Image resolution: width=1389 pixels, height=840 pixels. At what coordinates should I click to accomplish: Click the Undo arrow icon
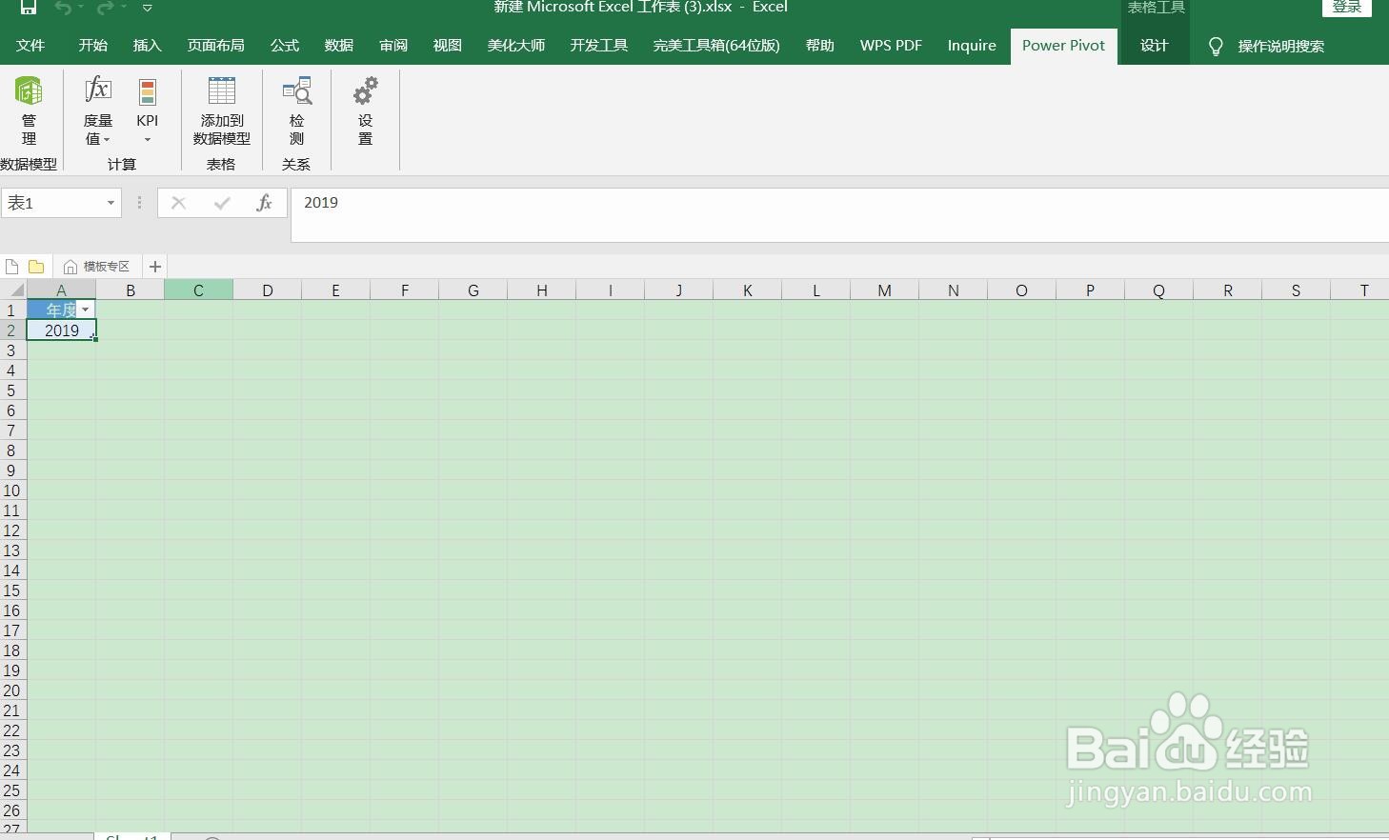63,8
